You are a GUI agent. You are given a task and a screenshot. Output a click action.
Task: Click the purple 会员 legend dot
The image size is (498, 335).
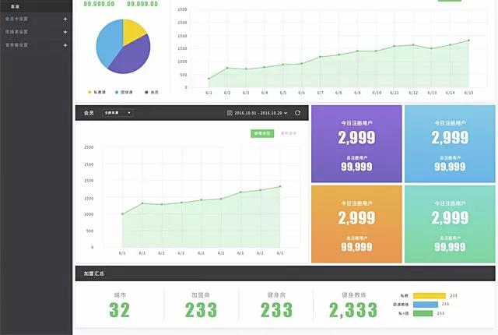146,92
